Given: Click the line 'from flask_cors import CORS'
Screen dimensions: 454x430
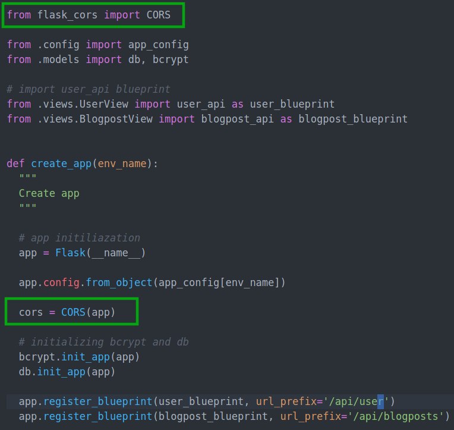Looking at the screenshot, I should point(89,15).
